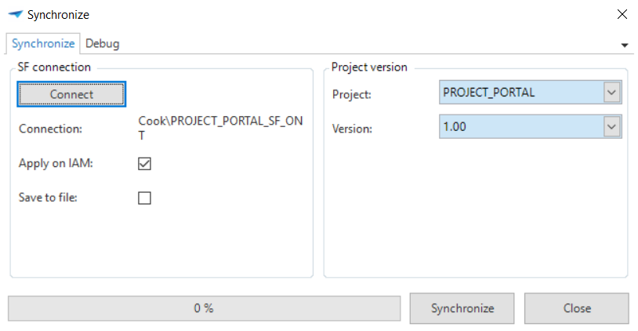This screenshot has height=331, width=638.
Task: Close the Synchronize dialog window
Action: click(622, 14)
